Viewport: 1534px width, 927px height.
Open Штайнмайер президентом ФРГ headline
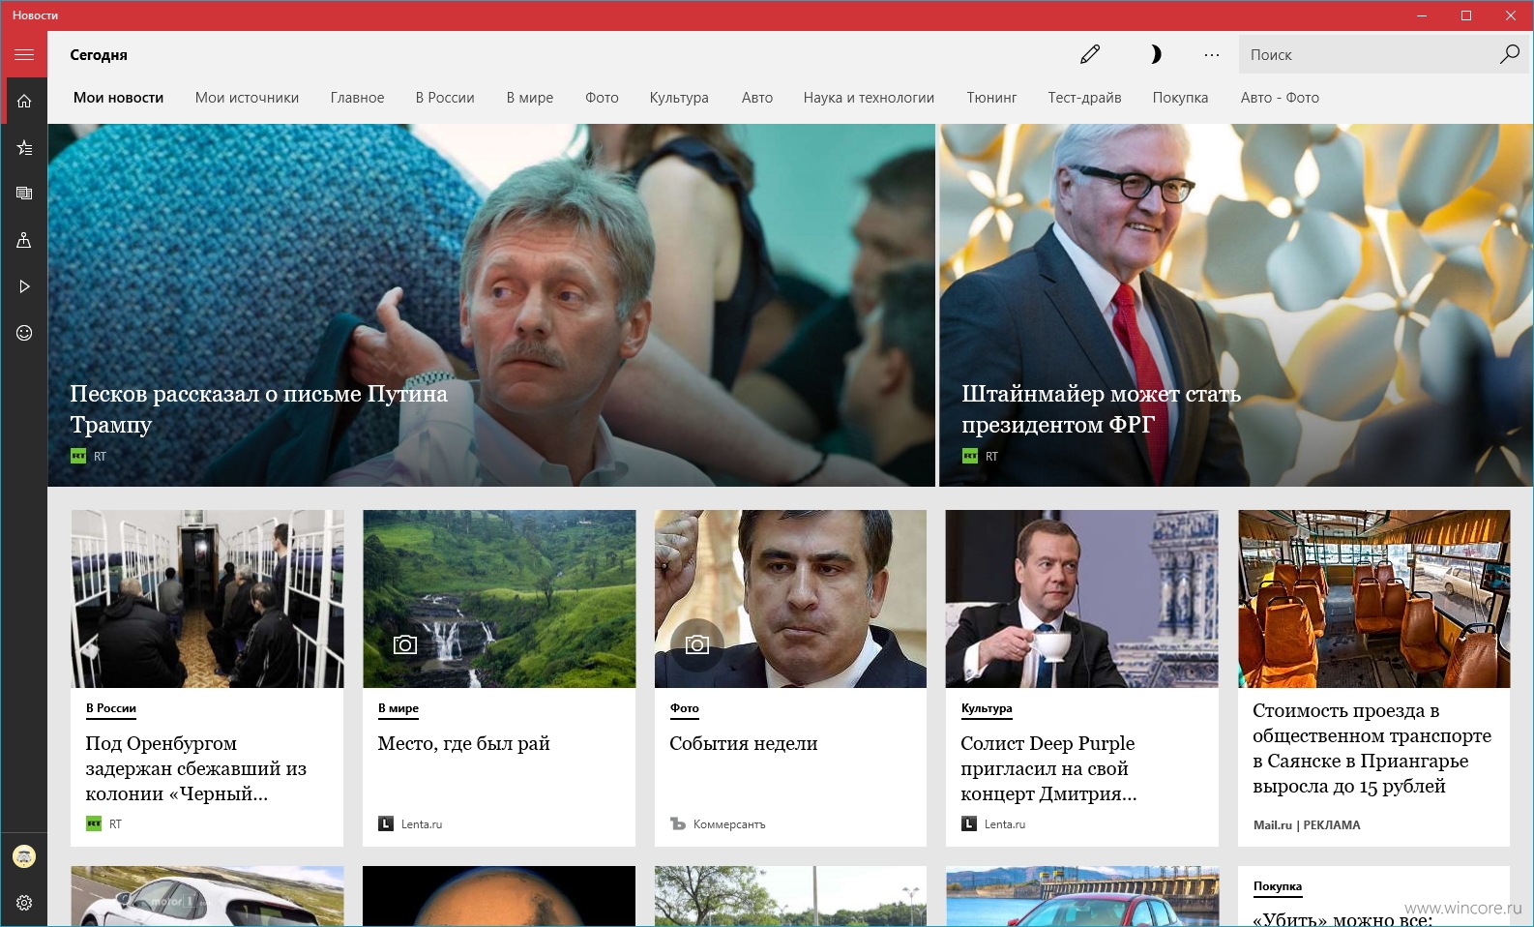(x=1101, y=409)
